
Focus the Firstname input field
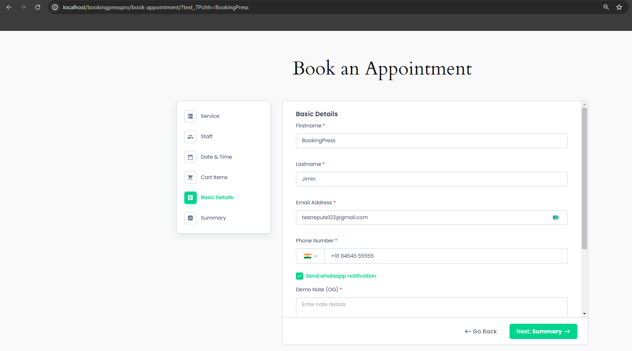pyautogui.click(x=432, y=141)
